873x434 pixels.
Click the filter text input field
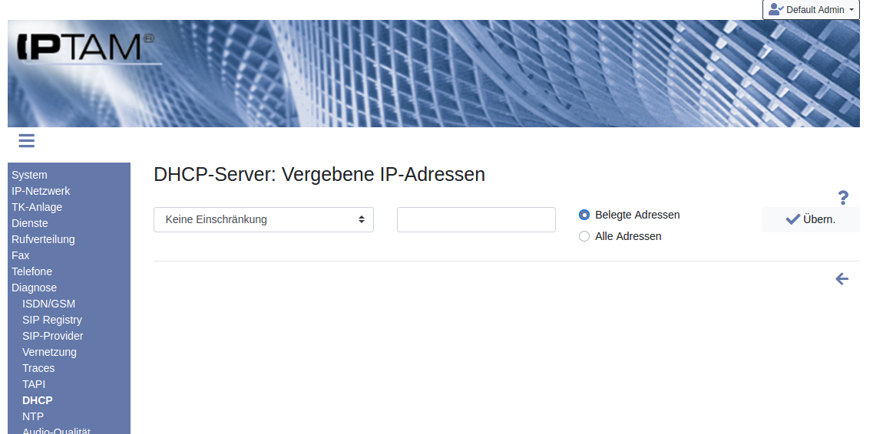point(476,219)
